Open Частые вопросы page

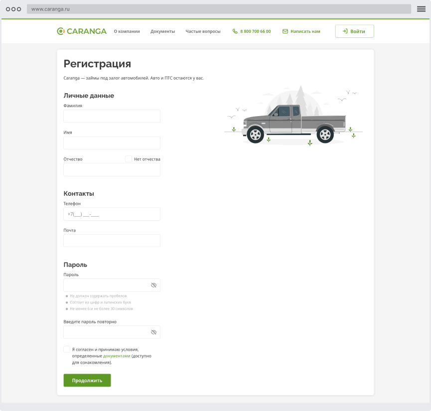coord(203,31)
